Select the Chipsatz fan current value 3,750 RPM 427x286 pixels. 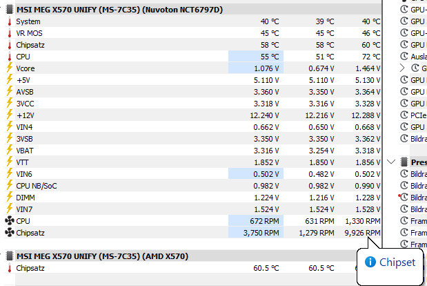pyautogui.click(x=261, y=233)
